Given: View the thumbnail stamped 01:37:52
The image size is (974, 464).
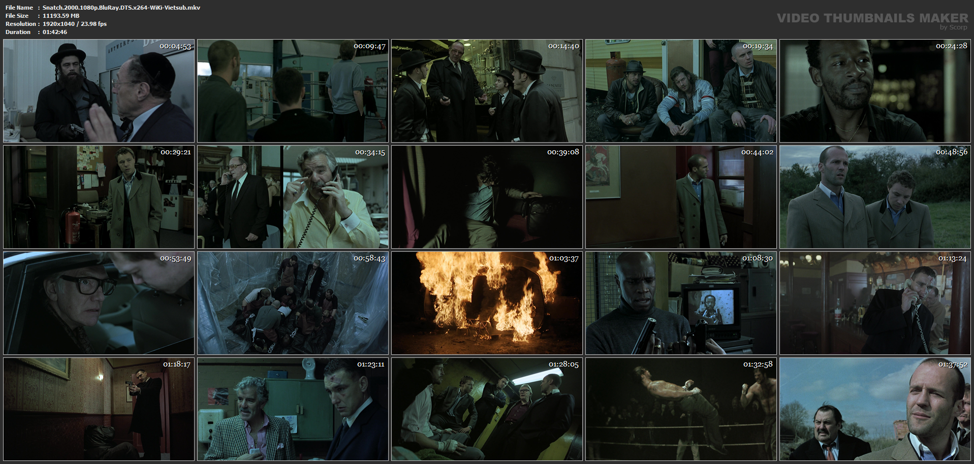Looking at the screenshot, I should [x=875, y=409].
